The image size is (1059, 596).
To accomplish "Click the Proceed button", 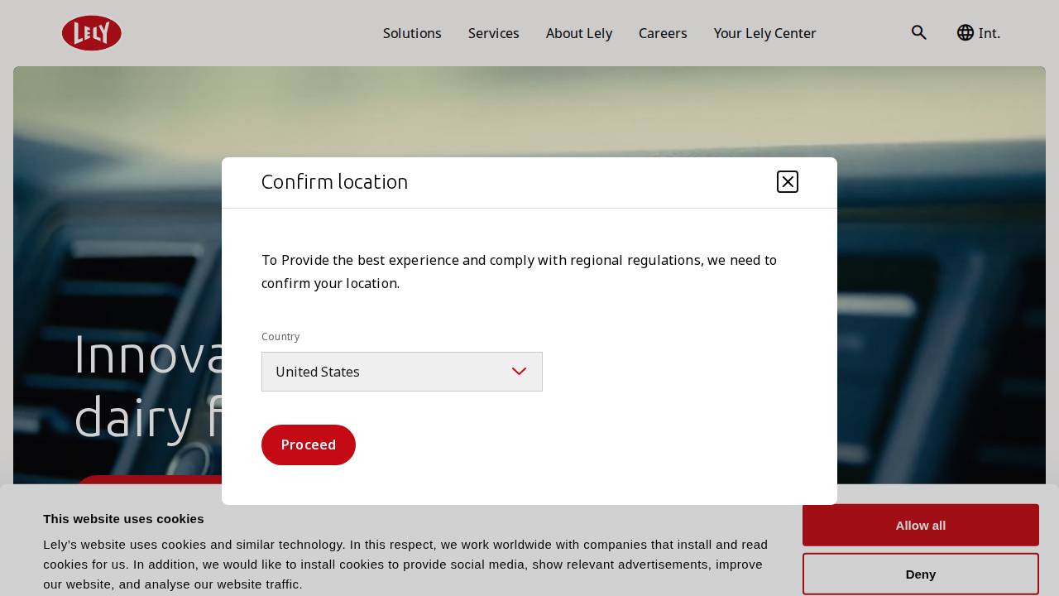I will (309, 445).
